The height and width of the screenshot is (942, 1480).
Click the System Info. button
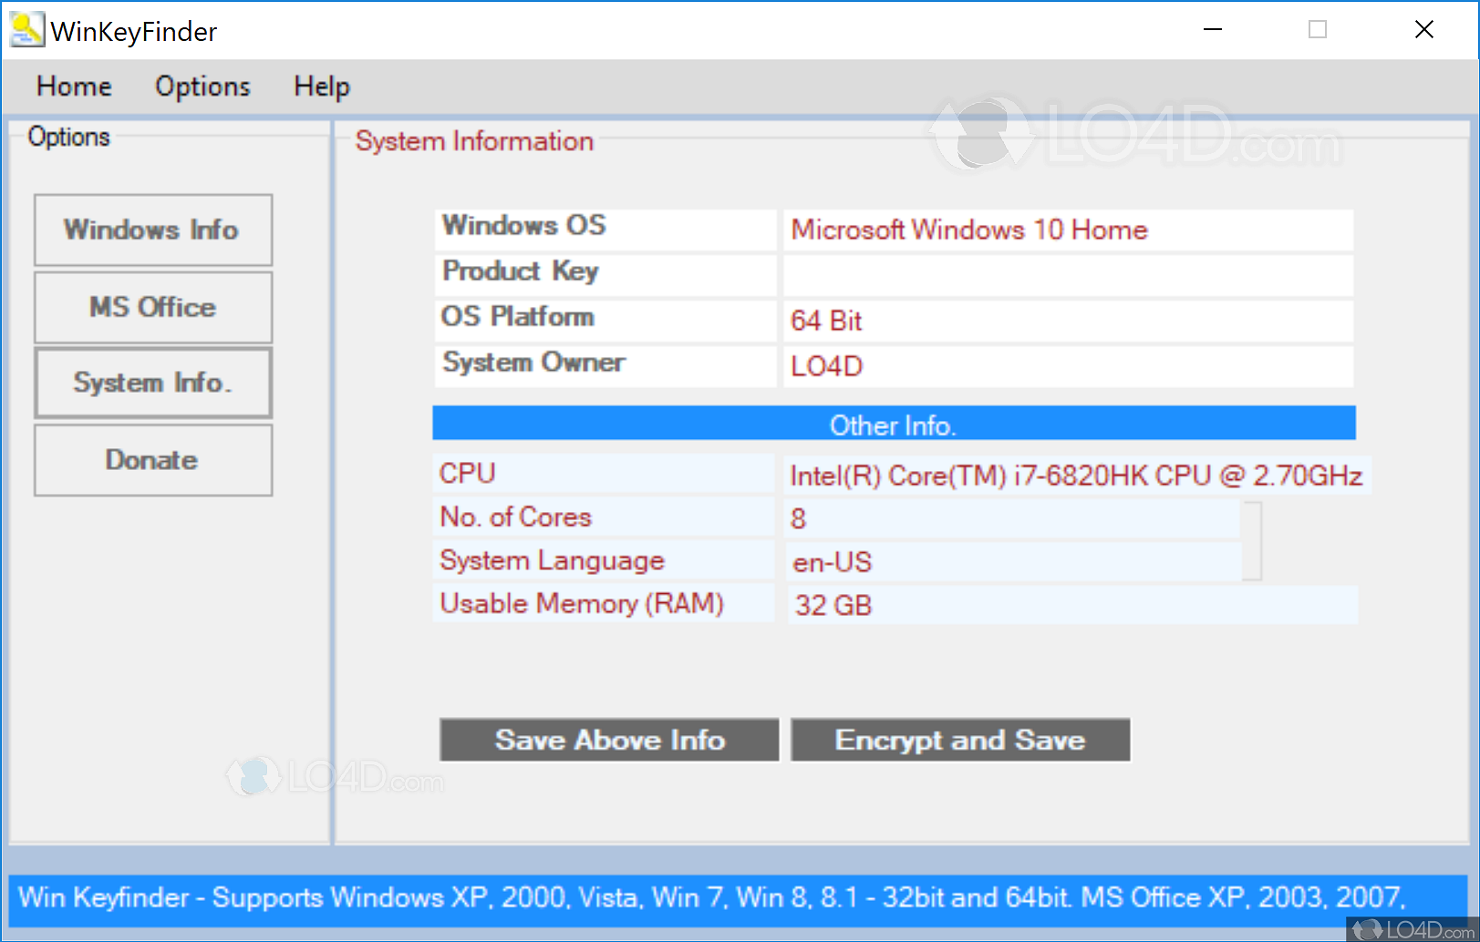[x=151, y=383]
